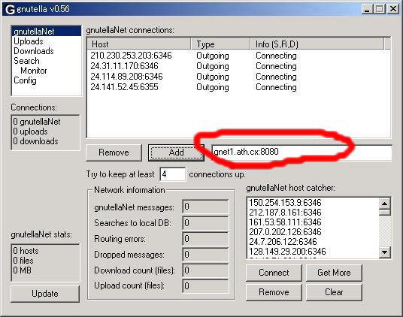403x317 pixels.
Task: Open the Downloads section
Action: coord(34,51)
